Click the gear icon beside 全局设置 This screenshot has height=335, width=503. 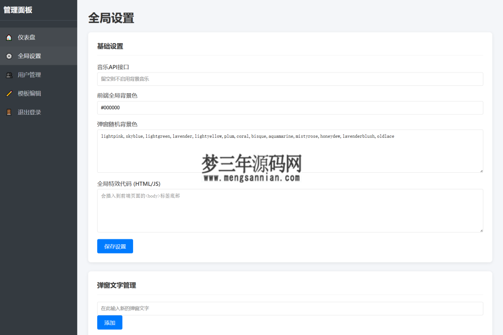(8, 55)
